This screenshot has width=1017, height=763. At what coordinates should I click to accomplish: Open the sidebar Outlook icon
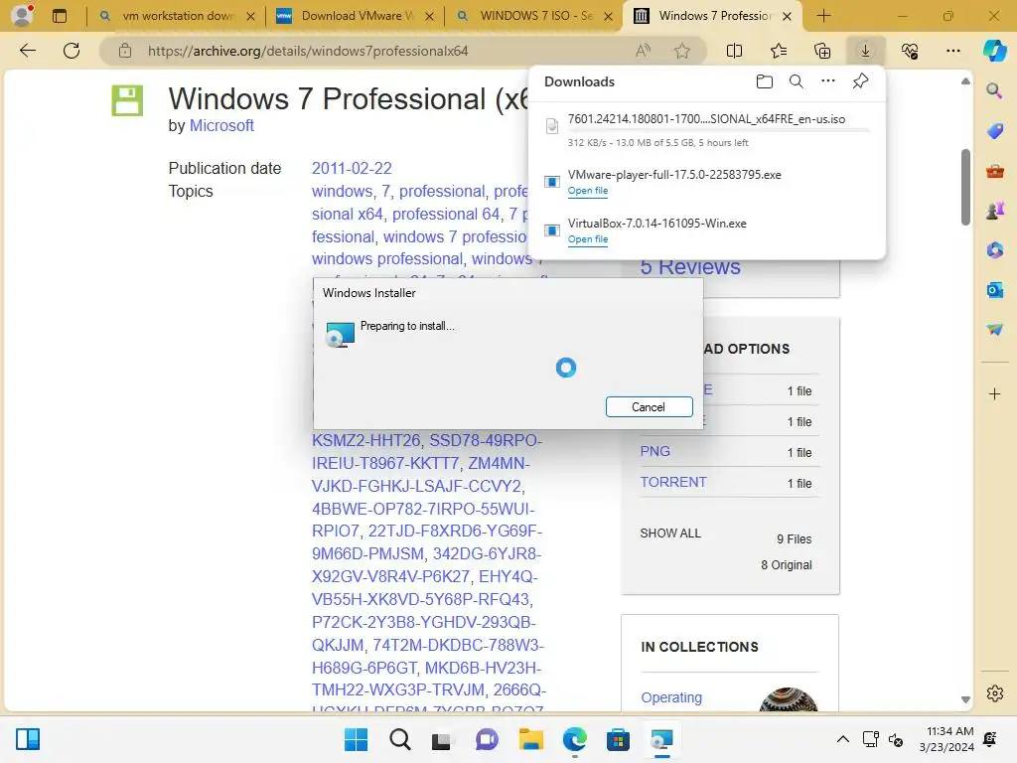coord(994,289)
